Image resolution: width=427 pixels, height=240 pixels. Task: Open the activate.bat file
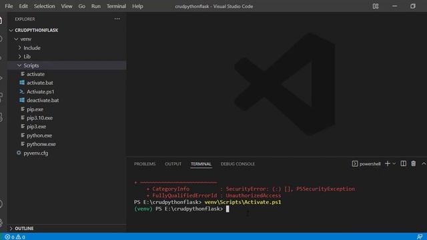pyautogui.click(x=40, y=83)
